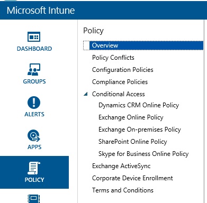Open the Groups workspace icon
This screenshot has height=203, width=207.
[x=34, y=69]
